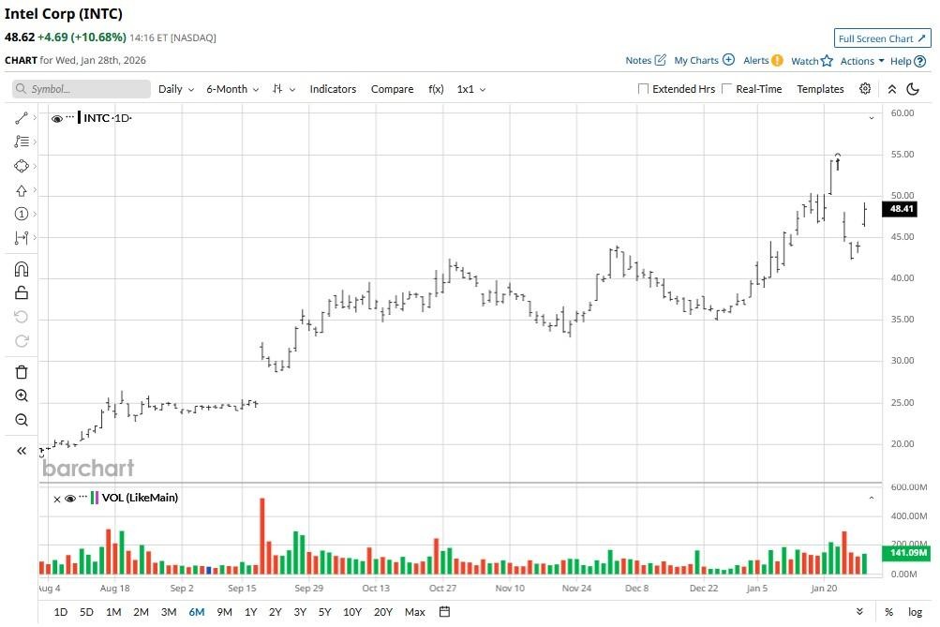This screenshot has width=940, height=627.
Task: Collapse the main price pane
Action: coord(871,118)
